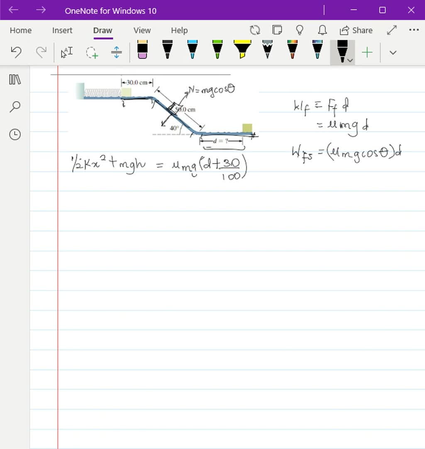Open recent notes clock icon
Viewport: 425px width, 449px height.
tap(15, 134)
